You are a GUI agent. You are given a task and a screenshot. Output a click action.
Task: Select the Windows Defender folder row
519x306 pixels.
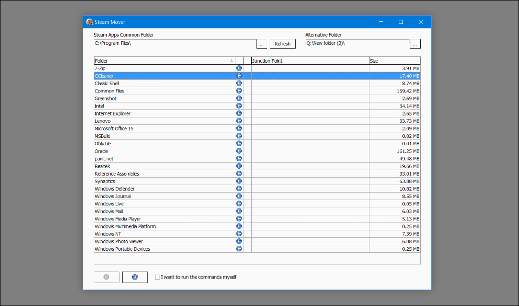257,189
